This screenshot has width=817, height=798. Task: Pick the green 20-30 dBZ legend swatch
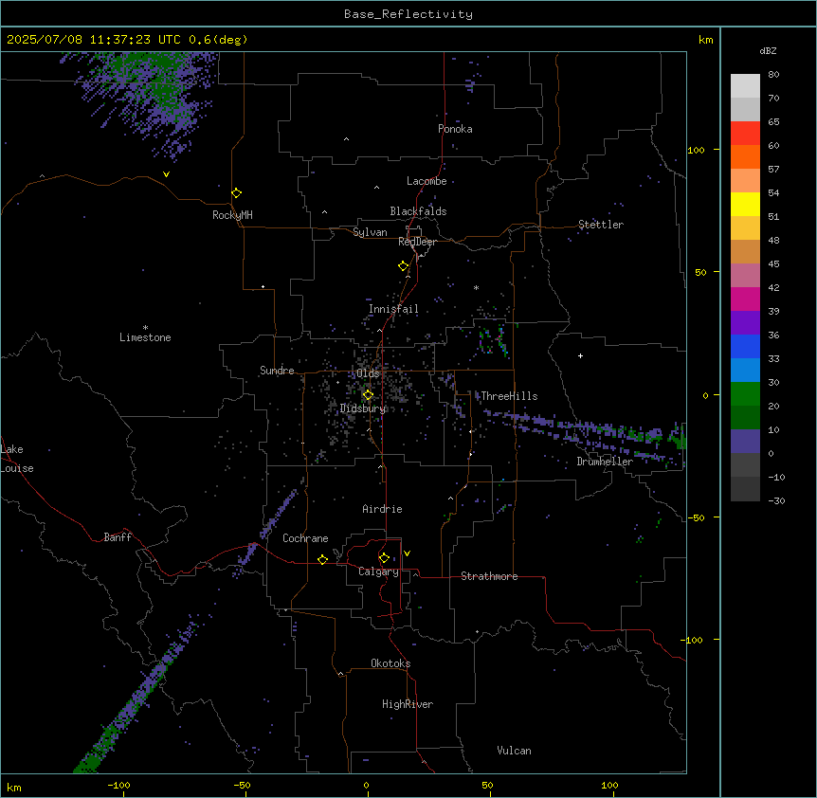[x=745, y=394]
